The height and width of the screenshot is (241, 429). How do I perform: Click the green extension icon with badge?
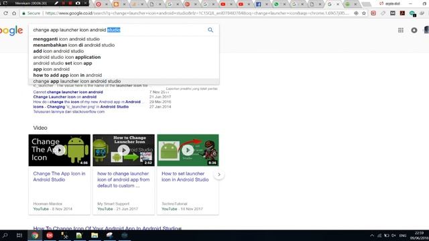(x=412, y=13)
